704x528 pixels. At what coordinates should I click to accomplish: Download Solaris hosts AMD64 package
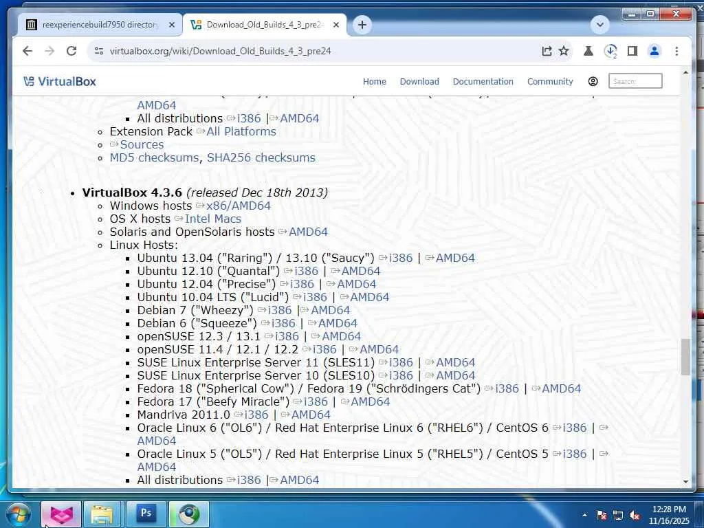(x=308, y=232)
